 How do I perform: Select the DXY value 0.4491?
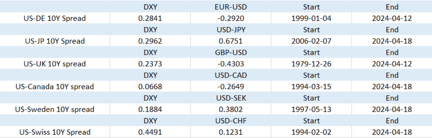pos(150,132)
